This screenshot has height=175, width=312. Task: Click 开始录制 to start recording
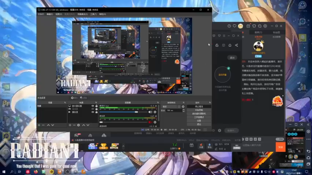(199, 110)
